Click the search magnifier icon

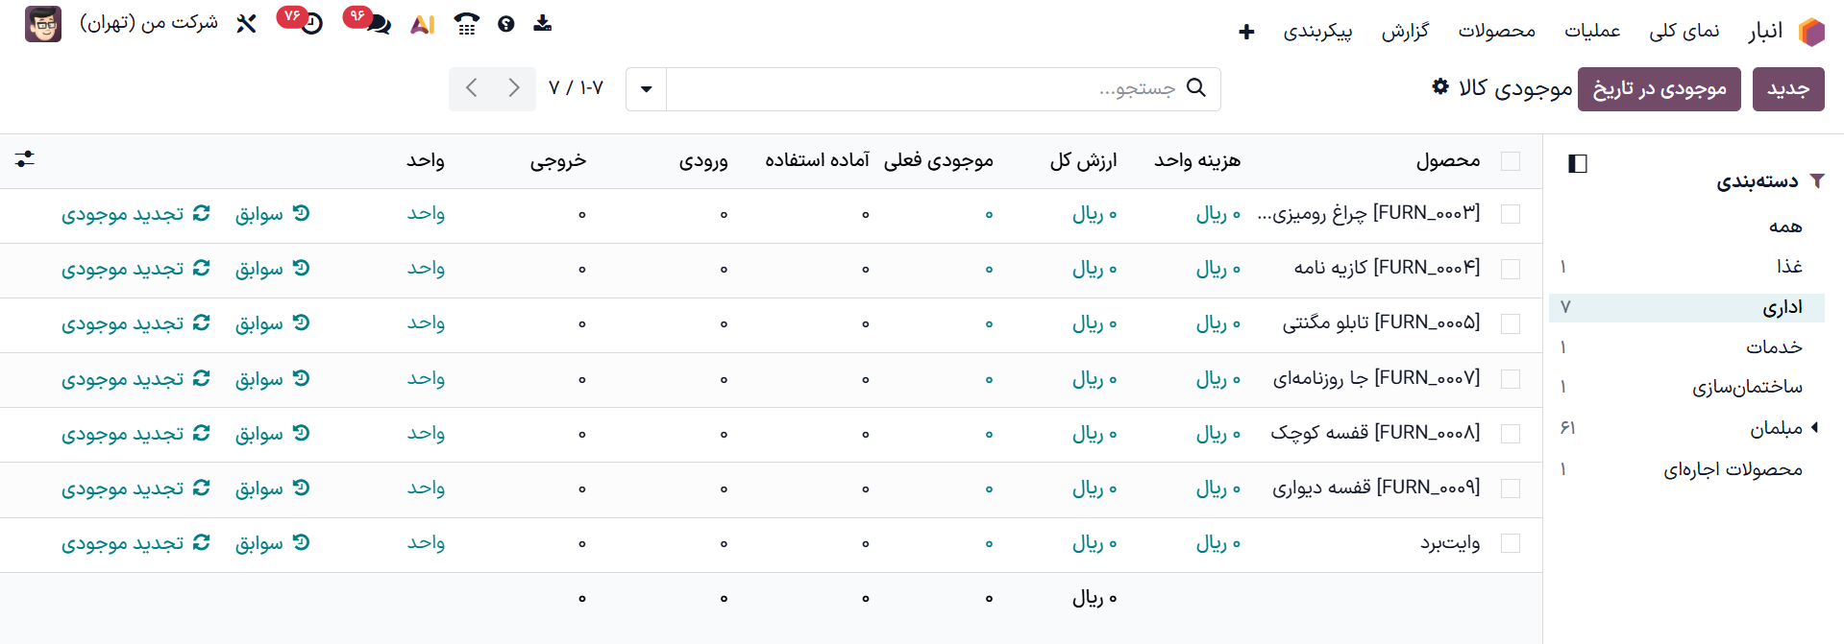point(1196,87)
